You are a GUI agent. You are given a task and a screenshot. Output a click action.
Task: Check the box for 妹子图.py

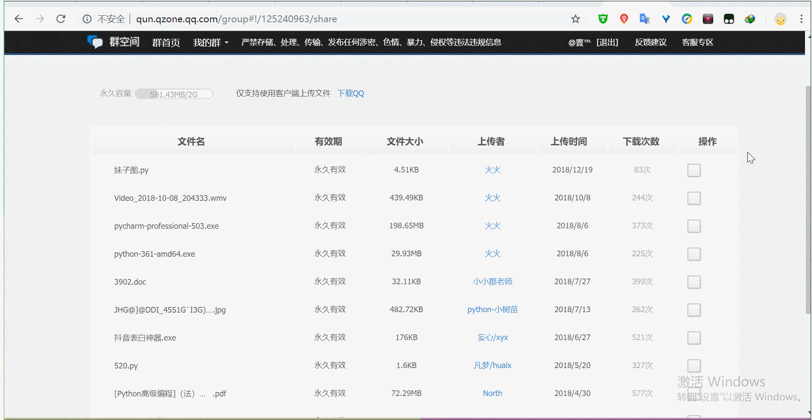point(694,170)
